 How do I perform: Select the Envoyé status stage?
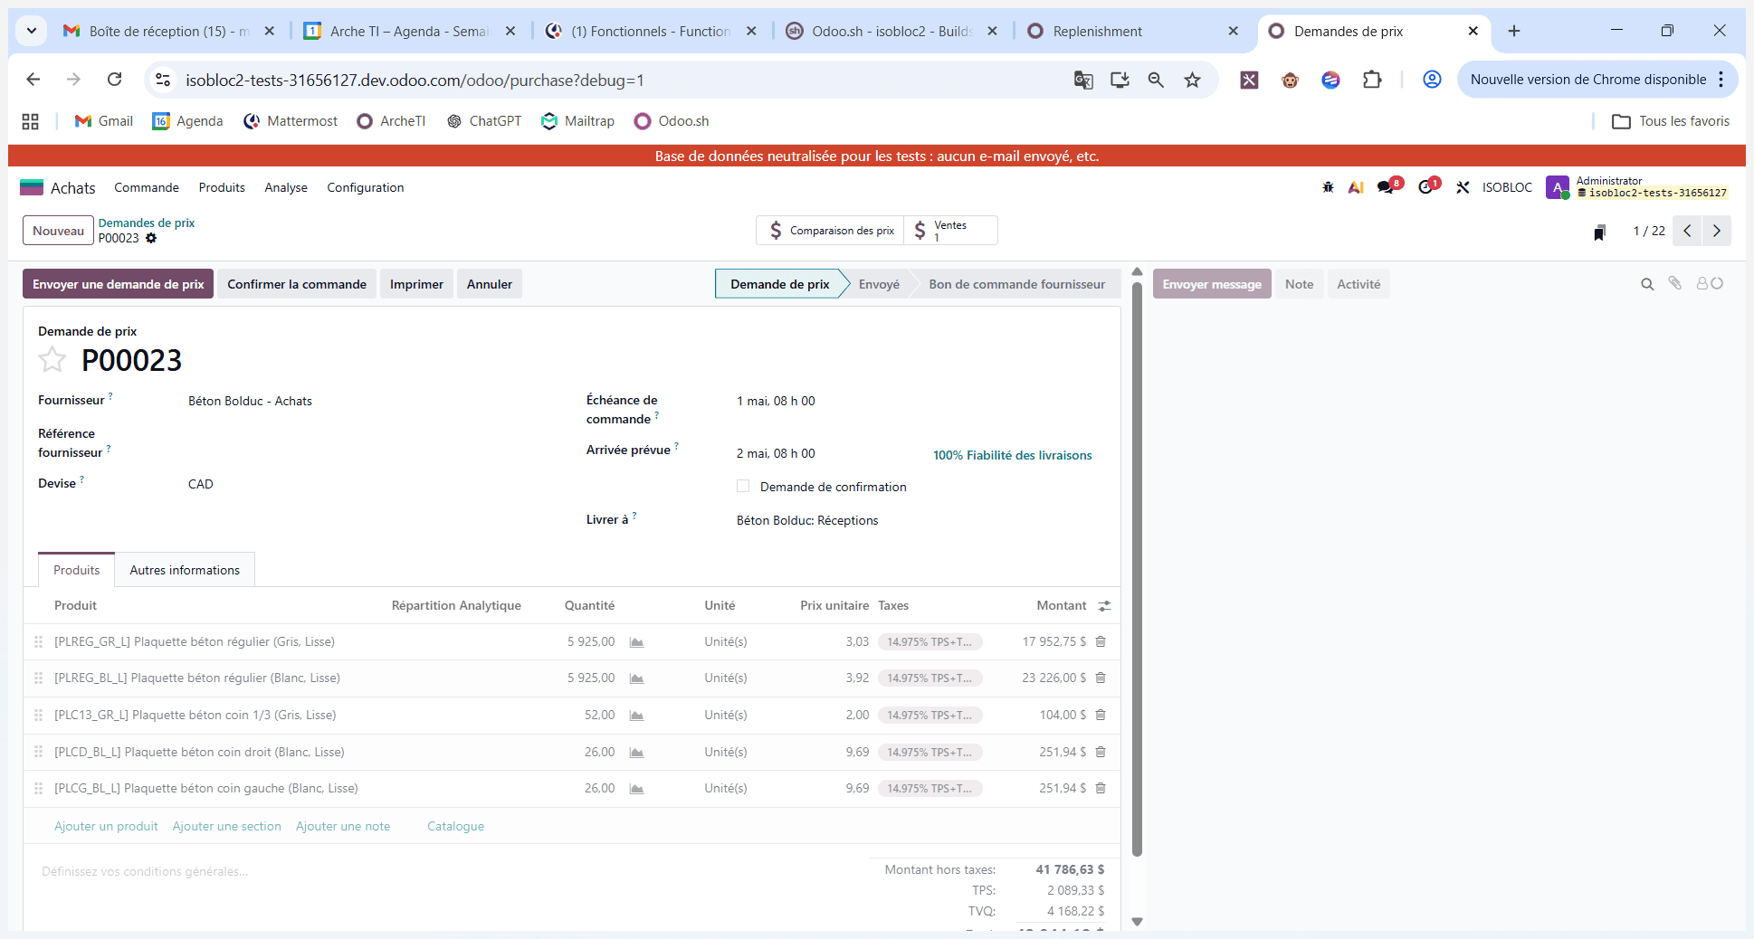click(879, 284)
